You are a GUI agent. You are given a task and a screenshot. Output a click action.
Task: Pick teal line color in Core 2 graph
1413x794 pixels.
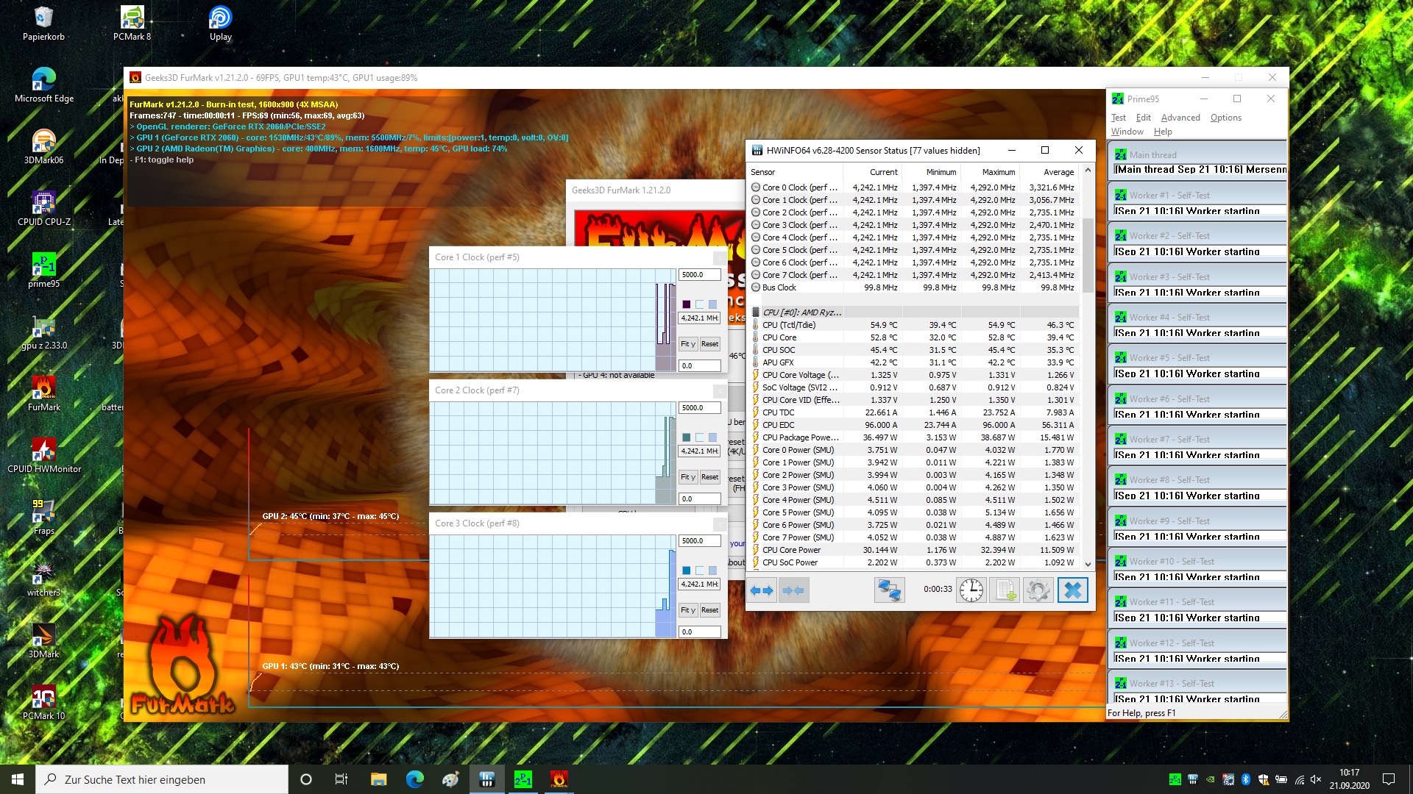click(x=687, y=437)
